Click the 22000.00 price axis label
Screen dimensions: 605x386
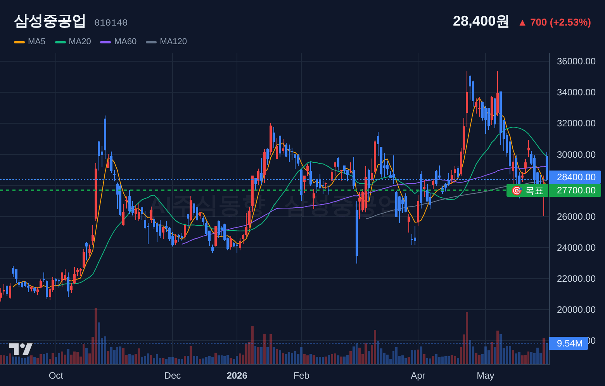[x=576, y=279]
